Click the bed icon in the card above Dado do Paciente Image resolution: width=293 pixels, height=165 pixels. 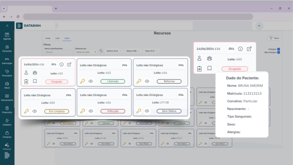point(231,49)
